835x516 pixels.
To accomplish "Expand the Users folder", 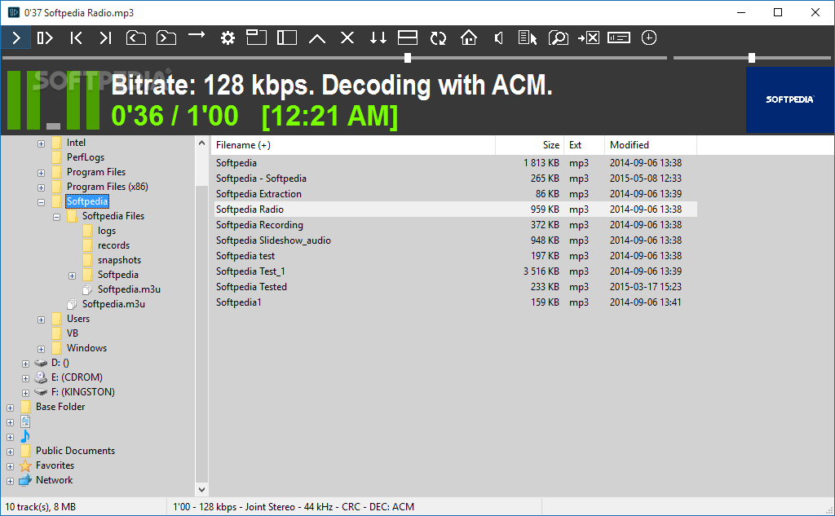I will point(41,320).
